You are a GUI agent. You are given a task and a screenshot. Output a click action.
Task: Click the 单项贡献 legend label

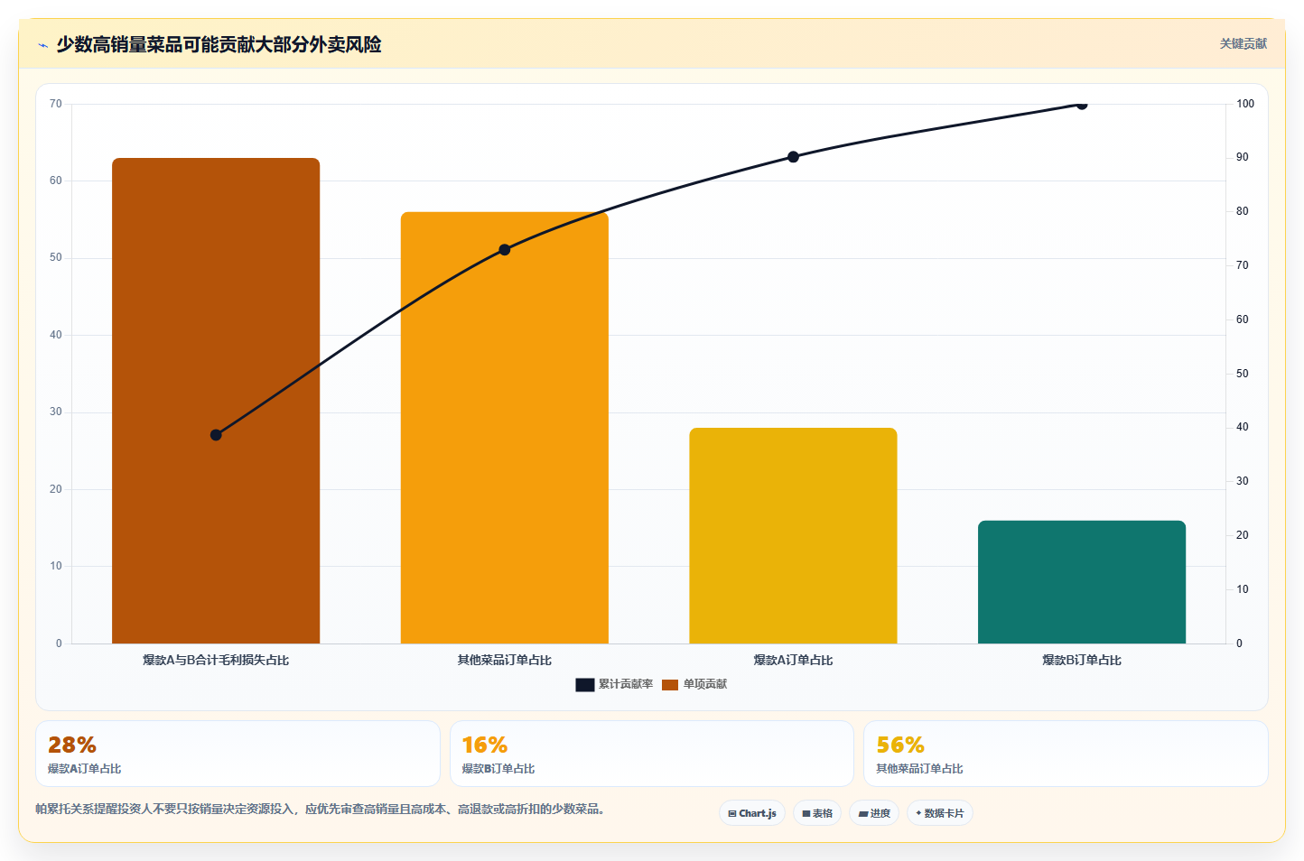pyautogui.click(x=704, y=684)
